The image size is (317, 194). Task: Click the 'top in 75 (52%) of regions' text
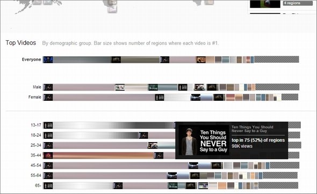pyautogui.click(x=258, y=140)
